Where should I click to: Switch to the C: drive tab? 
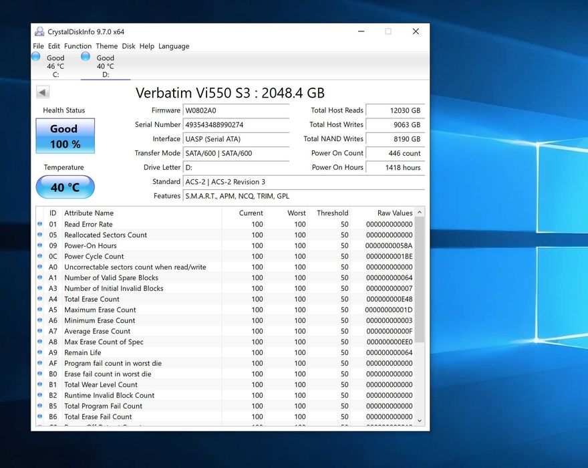(55, 66)
